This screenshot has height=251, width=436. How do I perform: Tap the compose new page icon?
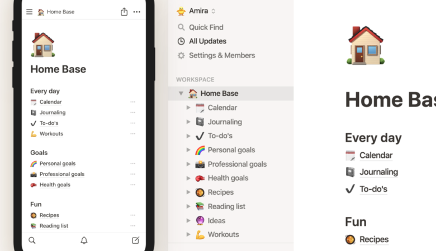[x=135, y=240]
